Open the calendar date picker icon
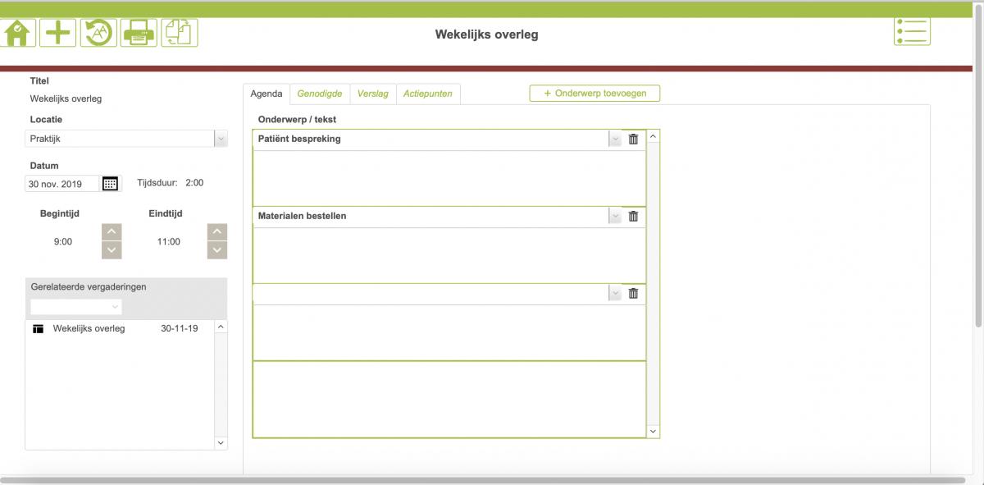Image resolution: width=984 pixels, height=485 pixels. pos(110,184)
